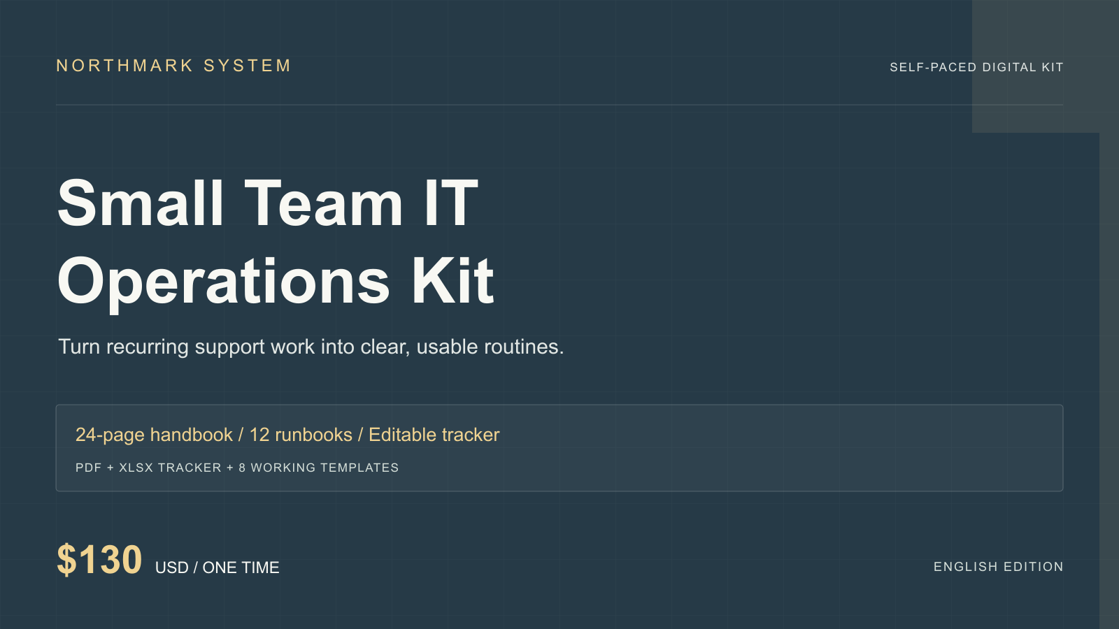Click the SELF-PACED DIGITAL KIT label
1119x629 pixels.
pos(976,67)
